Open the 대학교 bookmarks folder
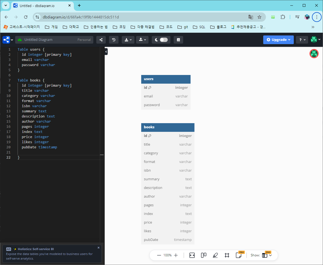Screen dimensions: 323x265 coord(71,27)
